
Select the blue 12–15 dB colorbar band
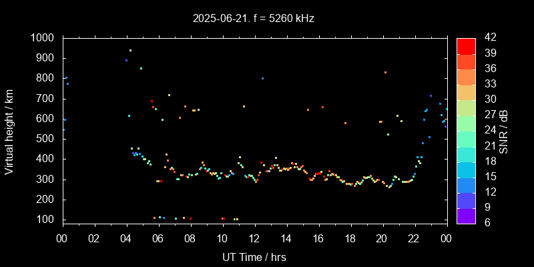[x=466, y=184]
